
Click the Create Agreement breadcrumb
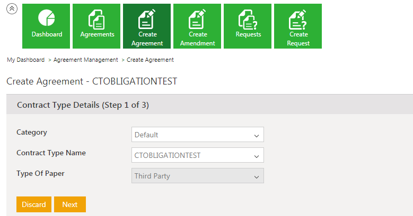coord(150,60)
